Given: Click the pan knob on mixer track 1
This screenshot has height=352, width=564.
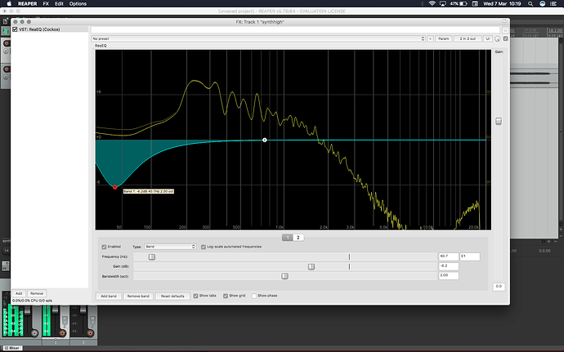Looking at the screenshot, I should click(x=63, y=333).
